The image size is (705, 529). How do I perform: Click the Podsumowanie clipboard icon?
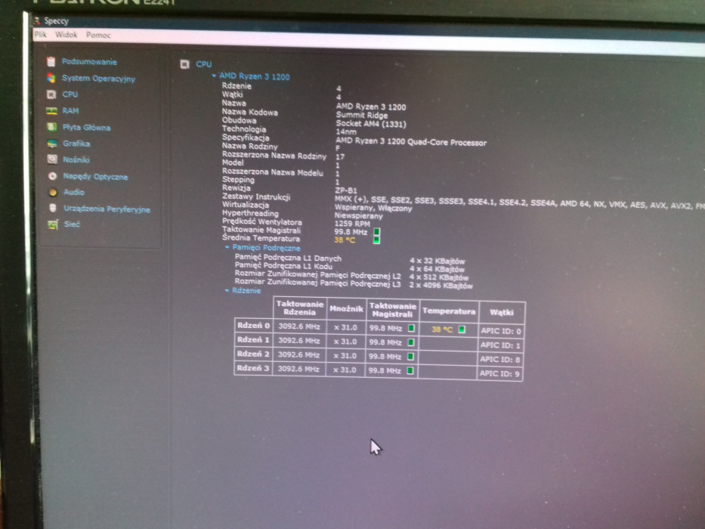pos(51,61)
